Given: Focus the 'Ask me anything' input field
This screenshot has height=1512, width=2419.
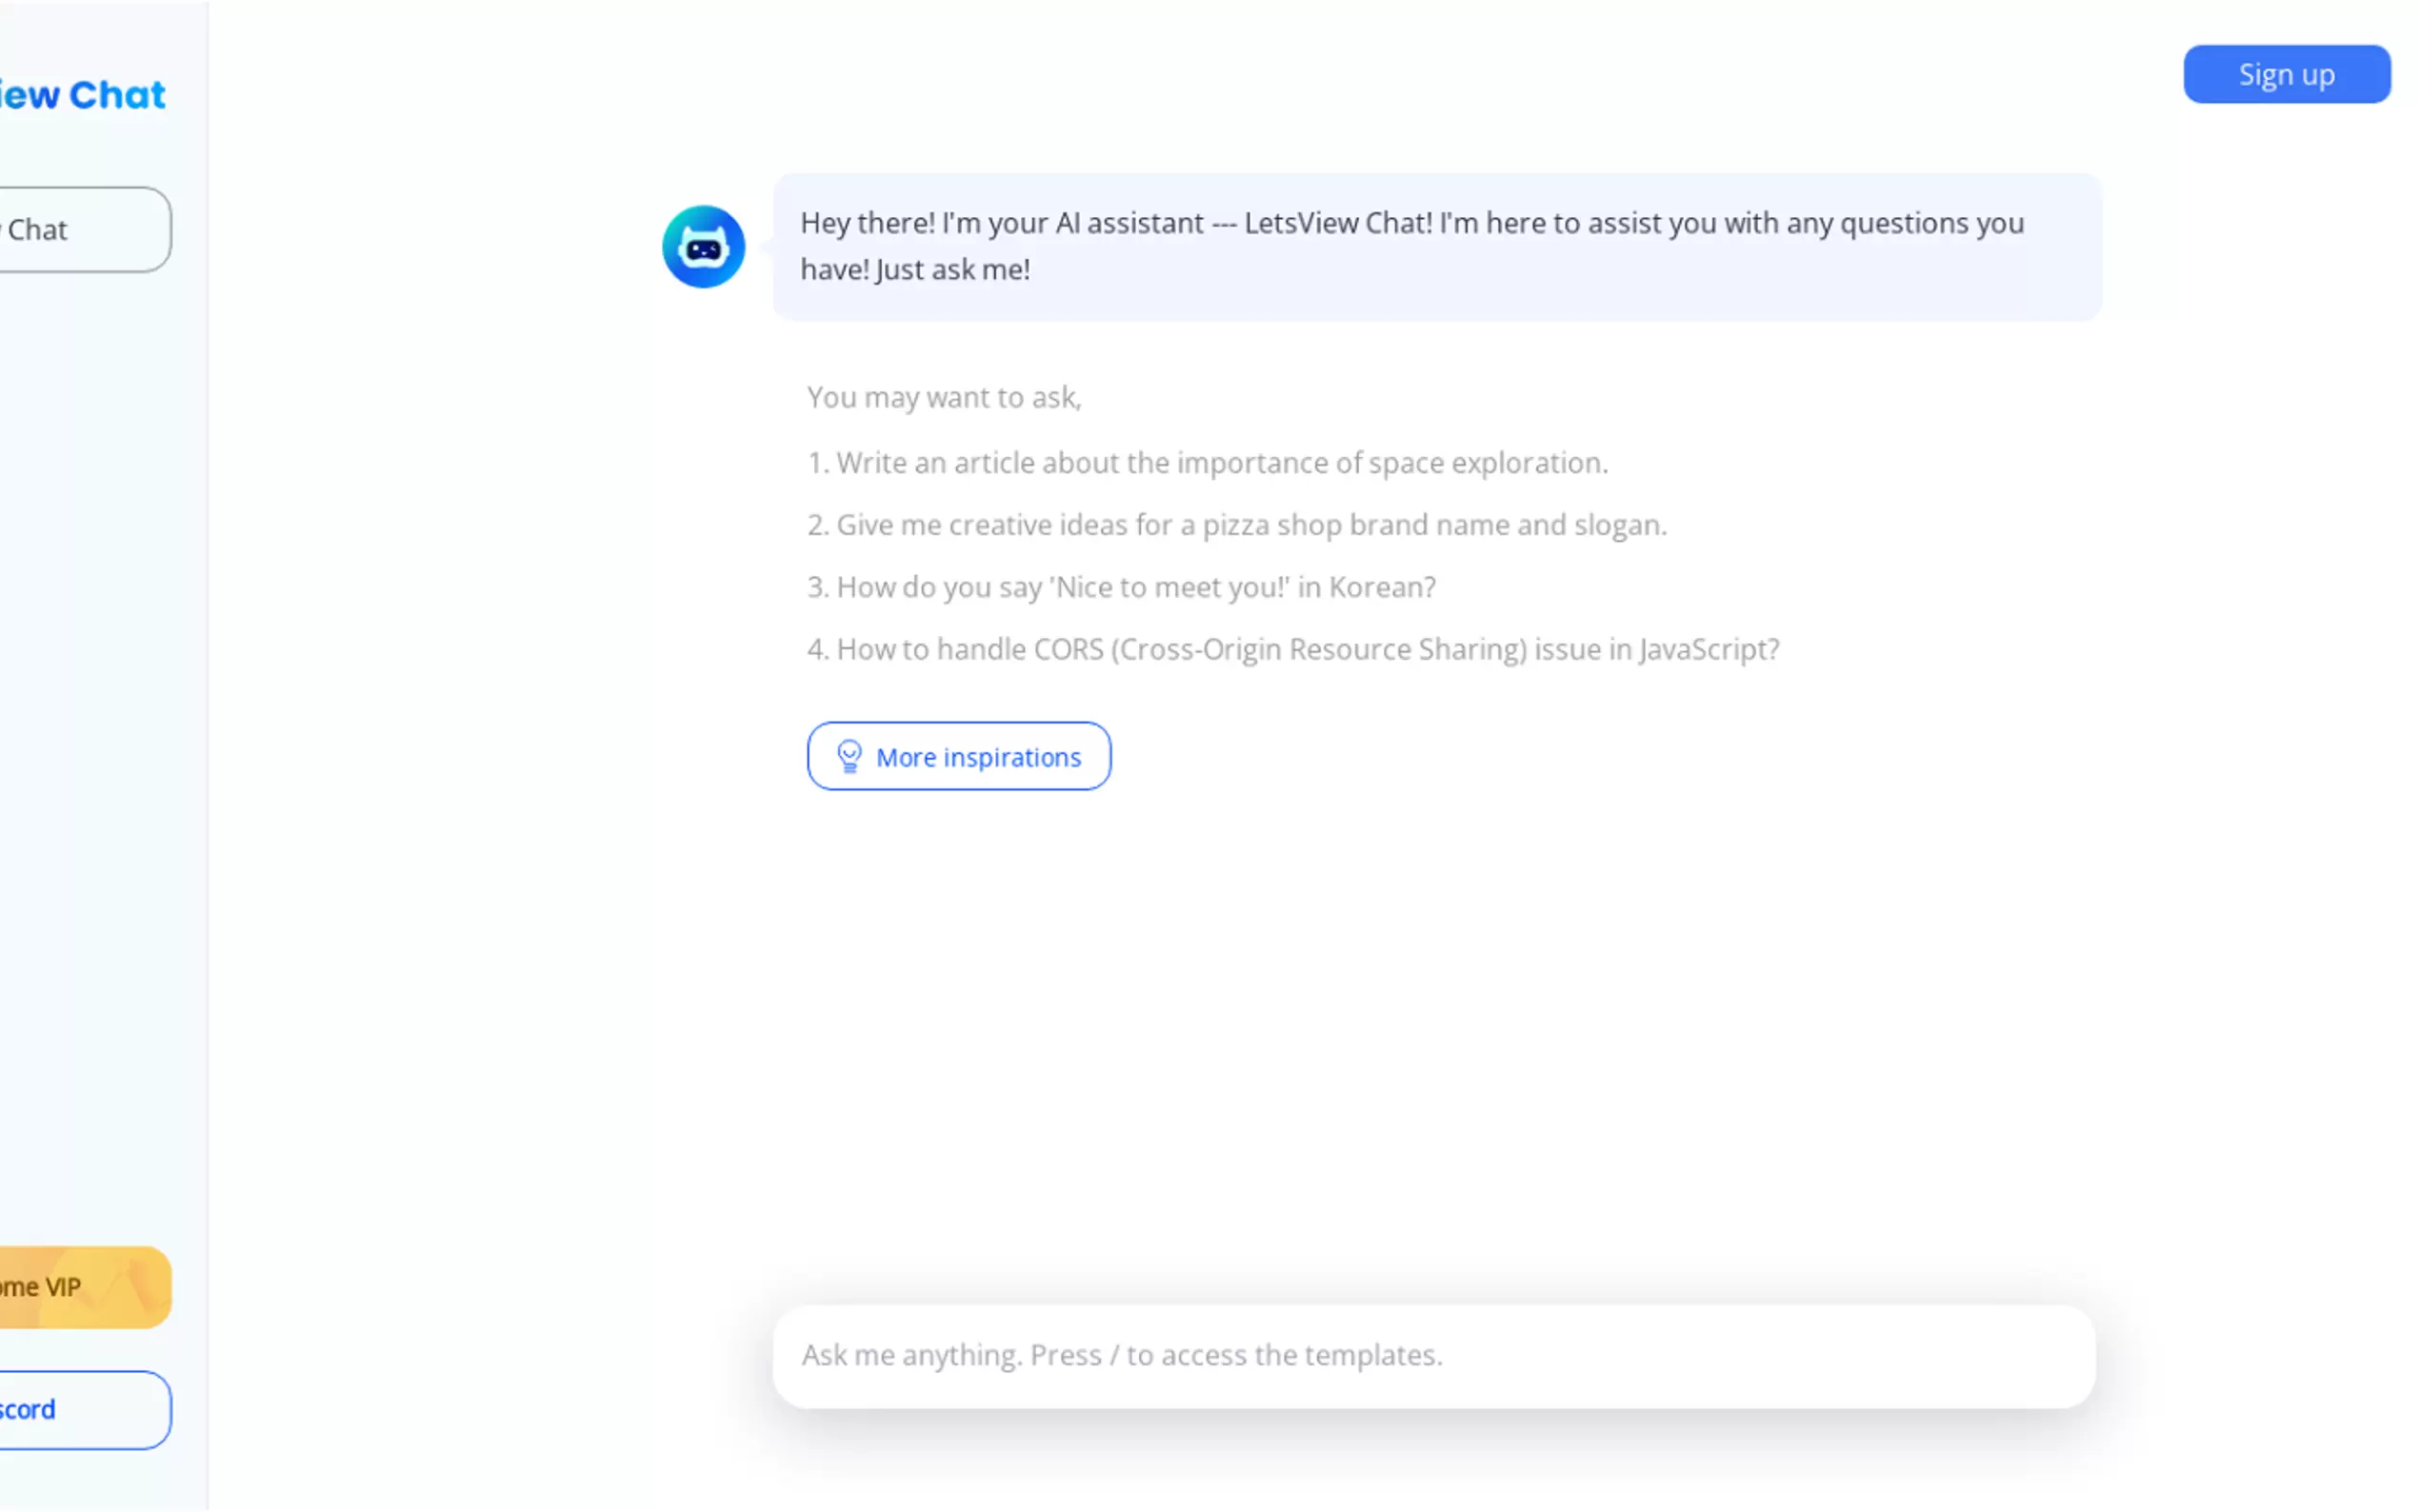Looking at the screenshot, I should pos(1433,1356).
